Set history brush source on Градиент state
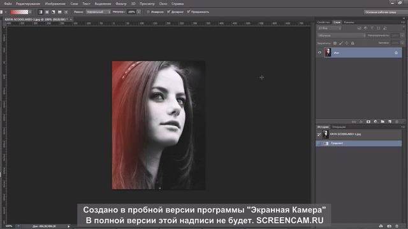Viewport: 408px width, 229px height. (319, 143)
